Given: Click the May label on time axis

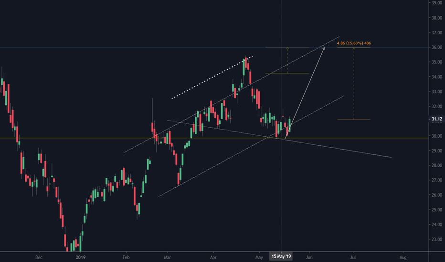Looking at the screenshot, I should pyautogui.click(x=259, y=257).
